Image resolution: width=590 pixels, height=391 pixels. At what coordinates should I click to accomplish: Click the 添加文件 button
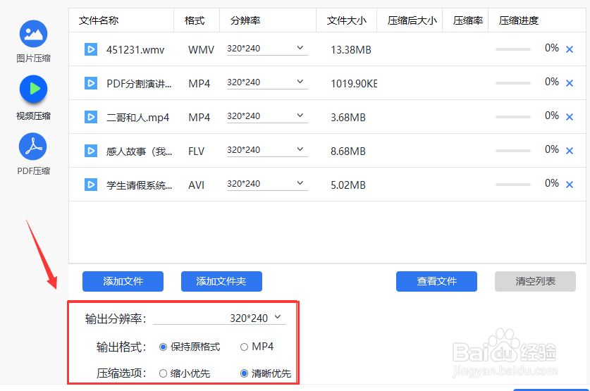(123, 281)
